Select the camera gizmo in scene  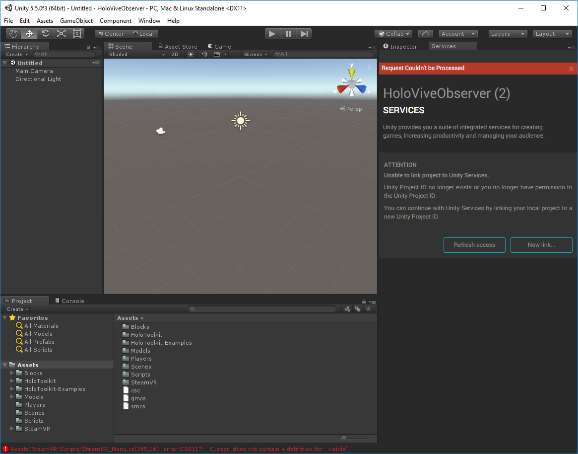point(161,131)
